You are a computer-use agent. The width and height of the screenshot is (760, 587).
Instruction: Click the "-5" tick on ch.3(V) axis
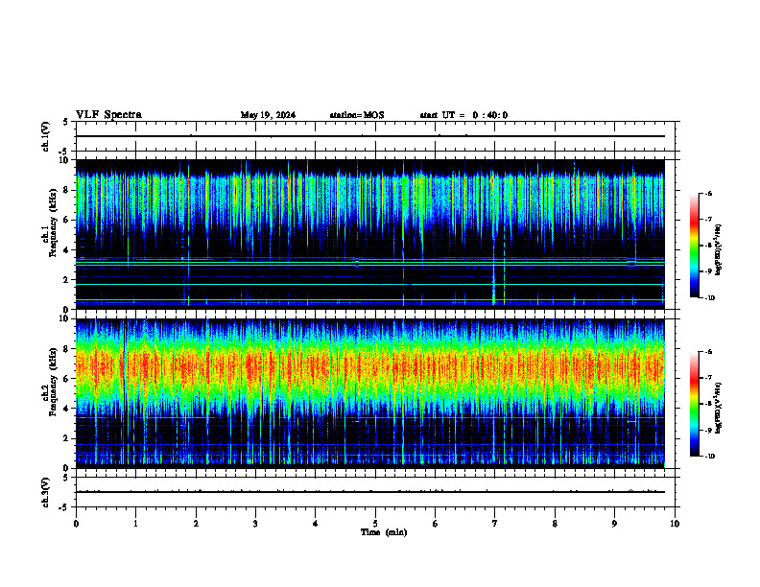click(x=63, y=507)
